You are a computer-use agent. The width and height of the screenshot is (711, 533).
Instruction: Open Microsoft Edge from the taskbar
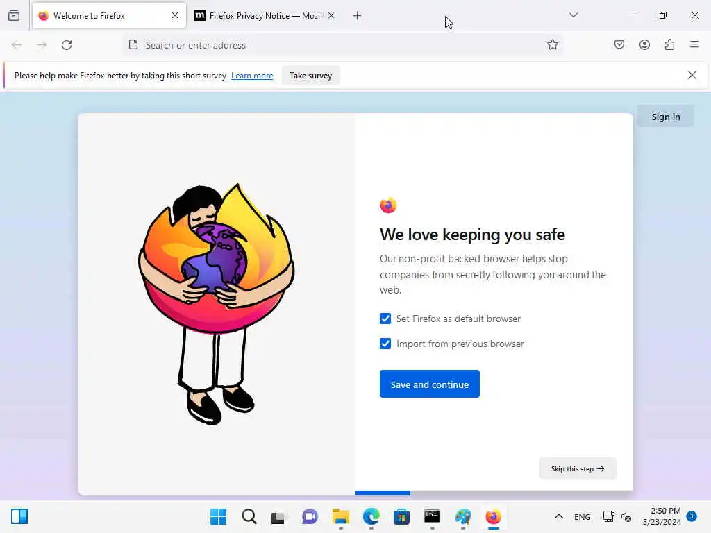(x=371, y=516)
